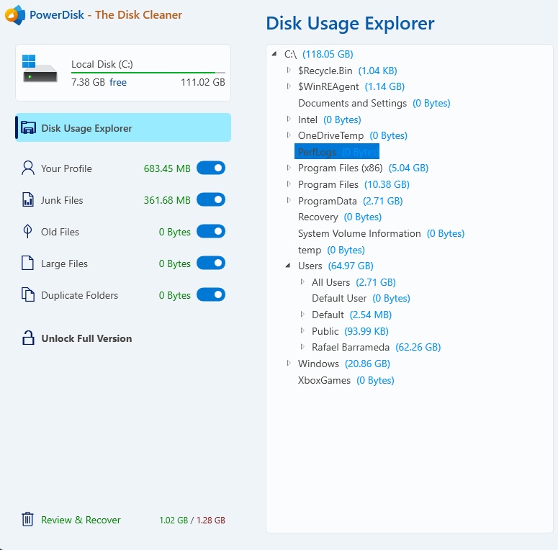558x550 pixels.
Task: Click the Review & Recover link
Action: click(x=81, y=520)
